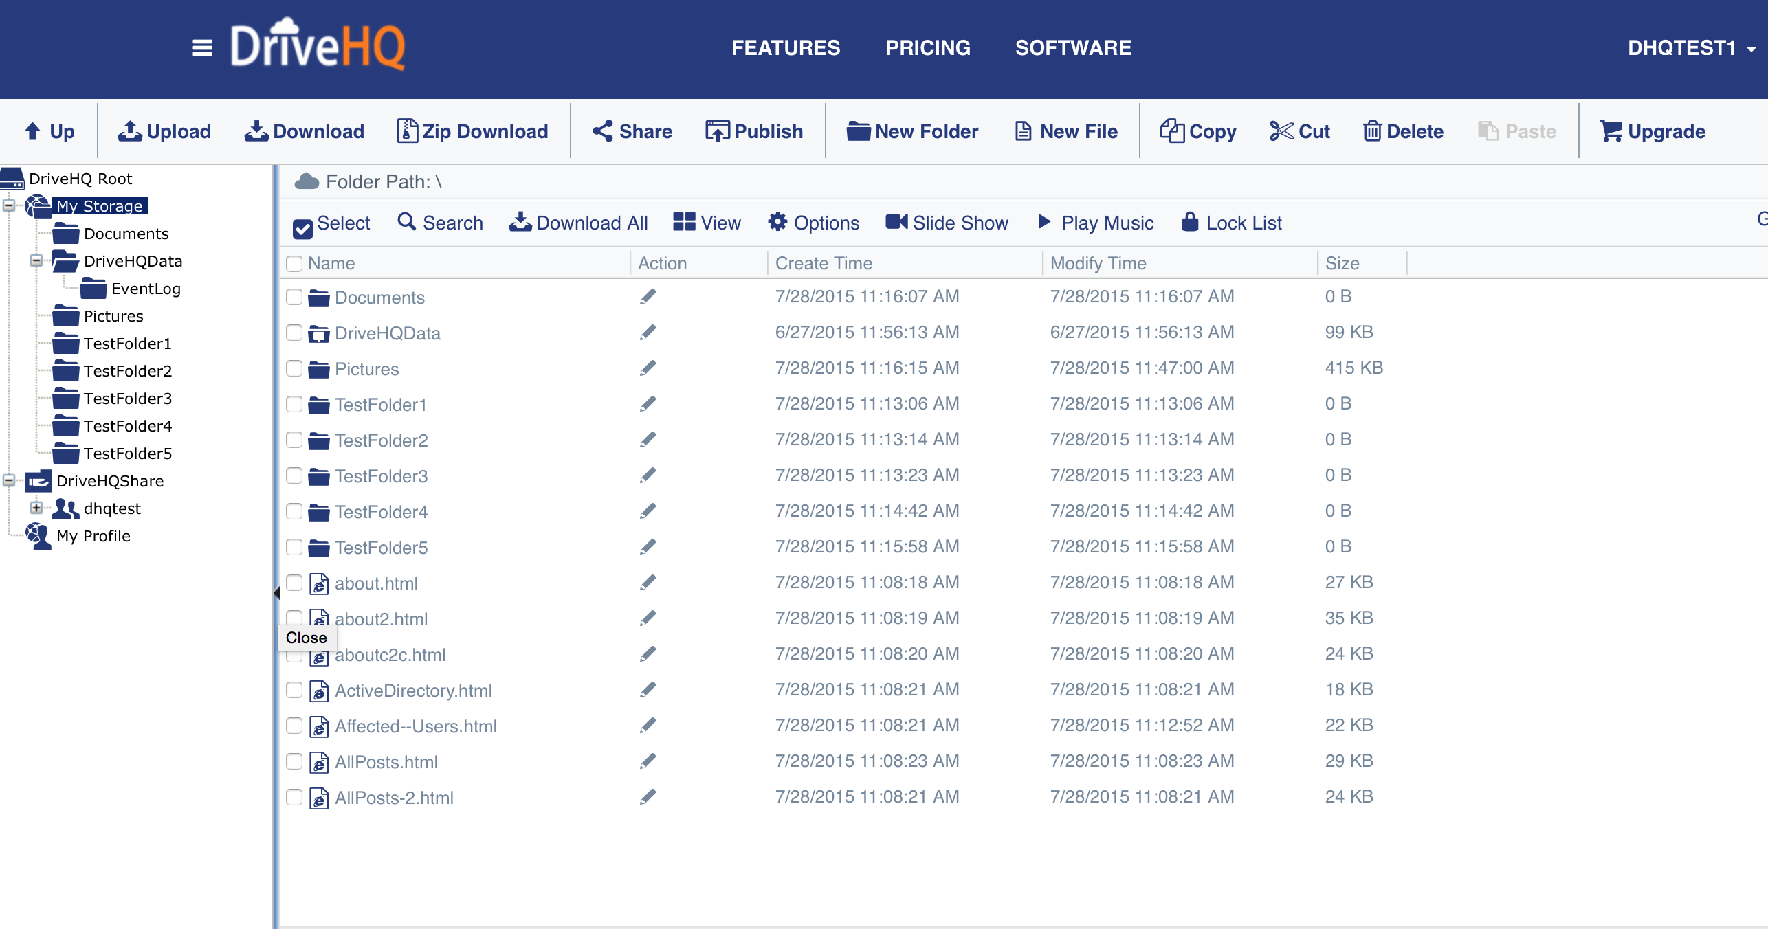Viewport: 1768px width, 929px height.
Task: Click the Download All button
Action: pyautogui.click(x=578, y=223)
